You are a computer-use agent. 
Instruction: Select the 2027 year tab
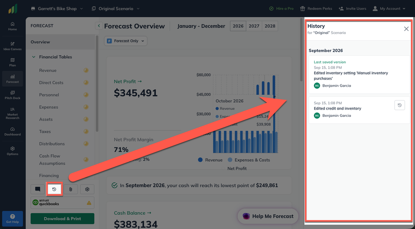254,26
